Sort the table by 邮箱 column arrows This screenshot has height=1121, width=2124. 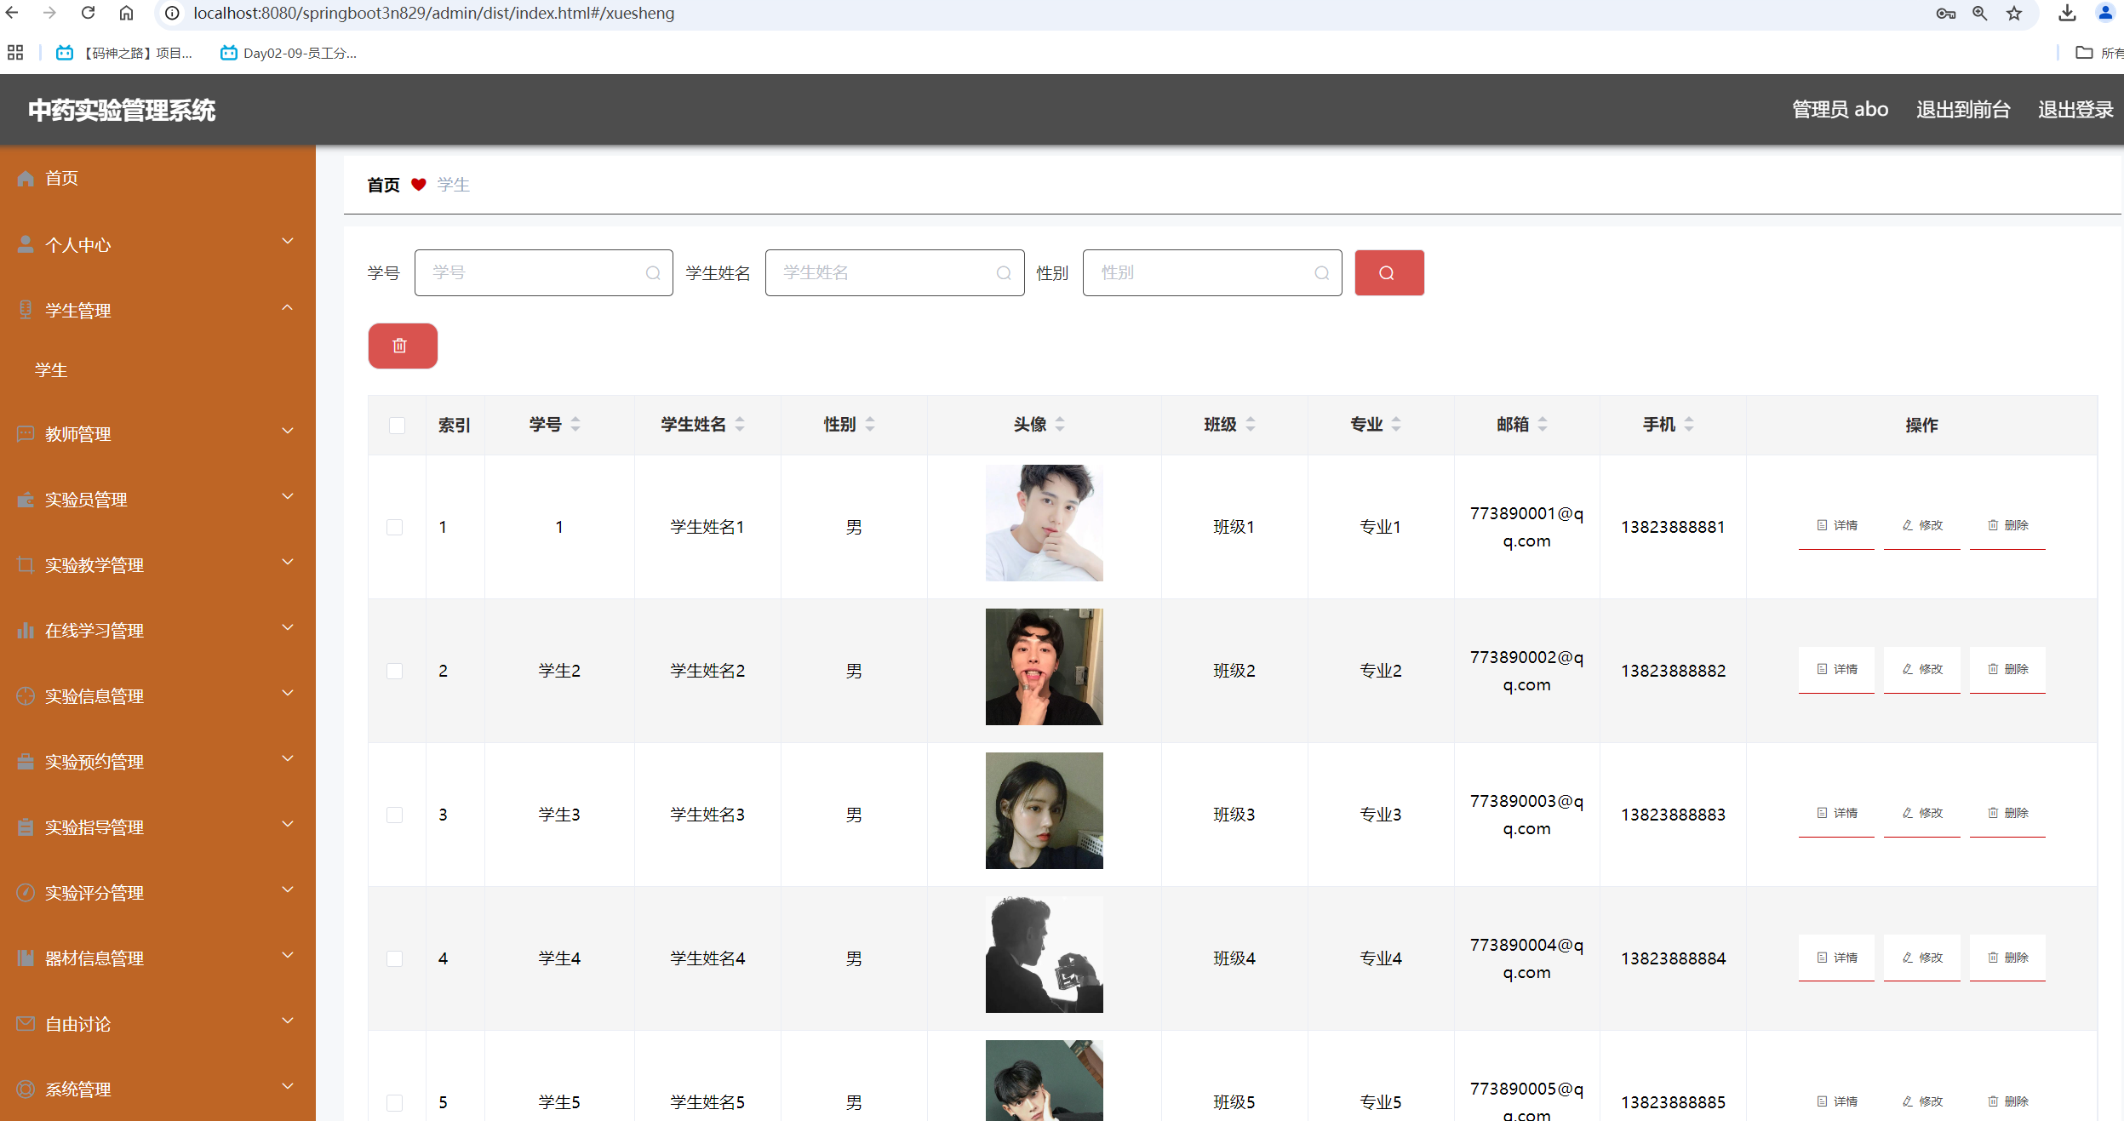pyautogui.click(x=1543, y=424)
